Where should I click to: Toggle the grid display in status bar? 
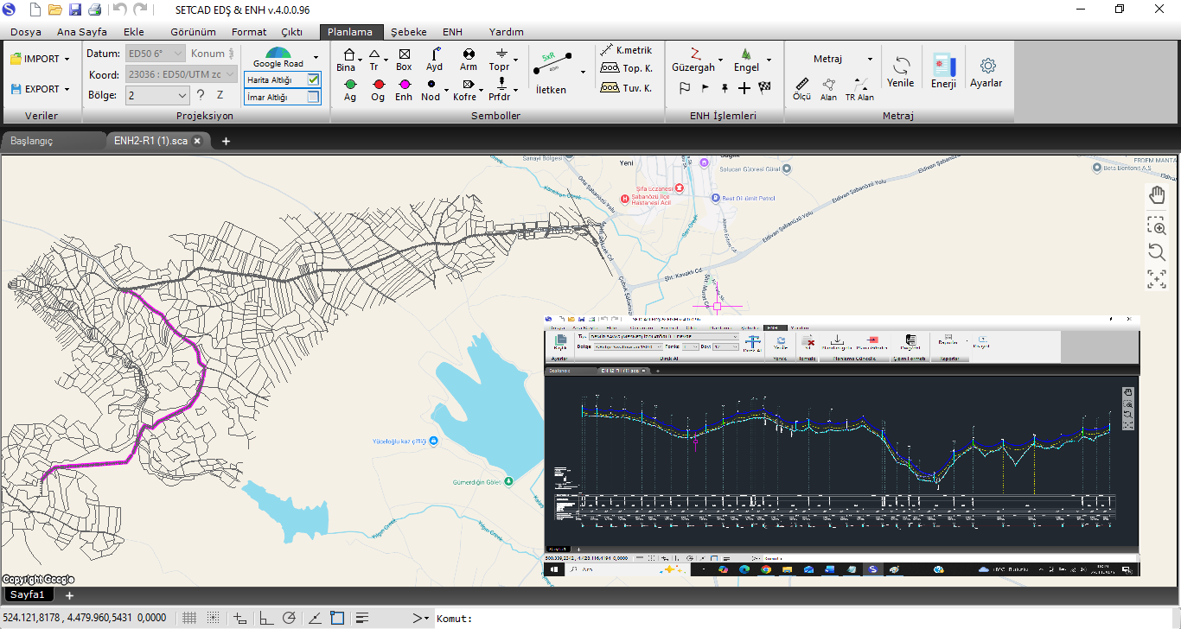pyautogui.click(x=189, y=618)
